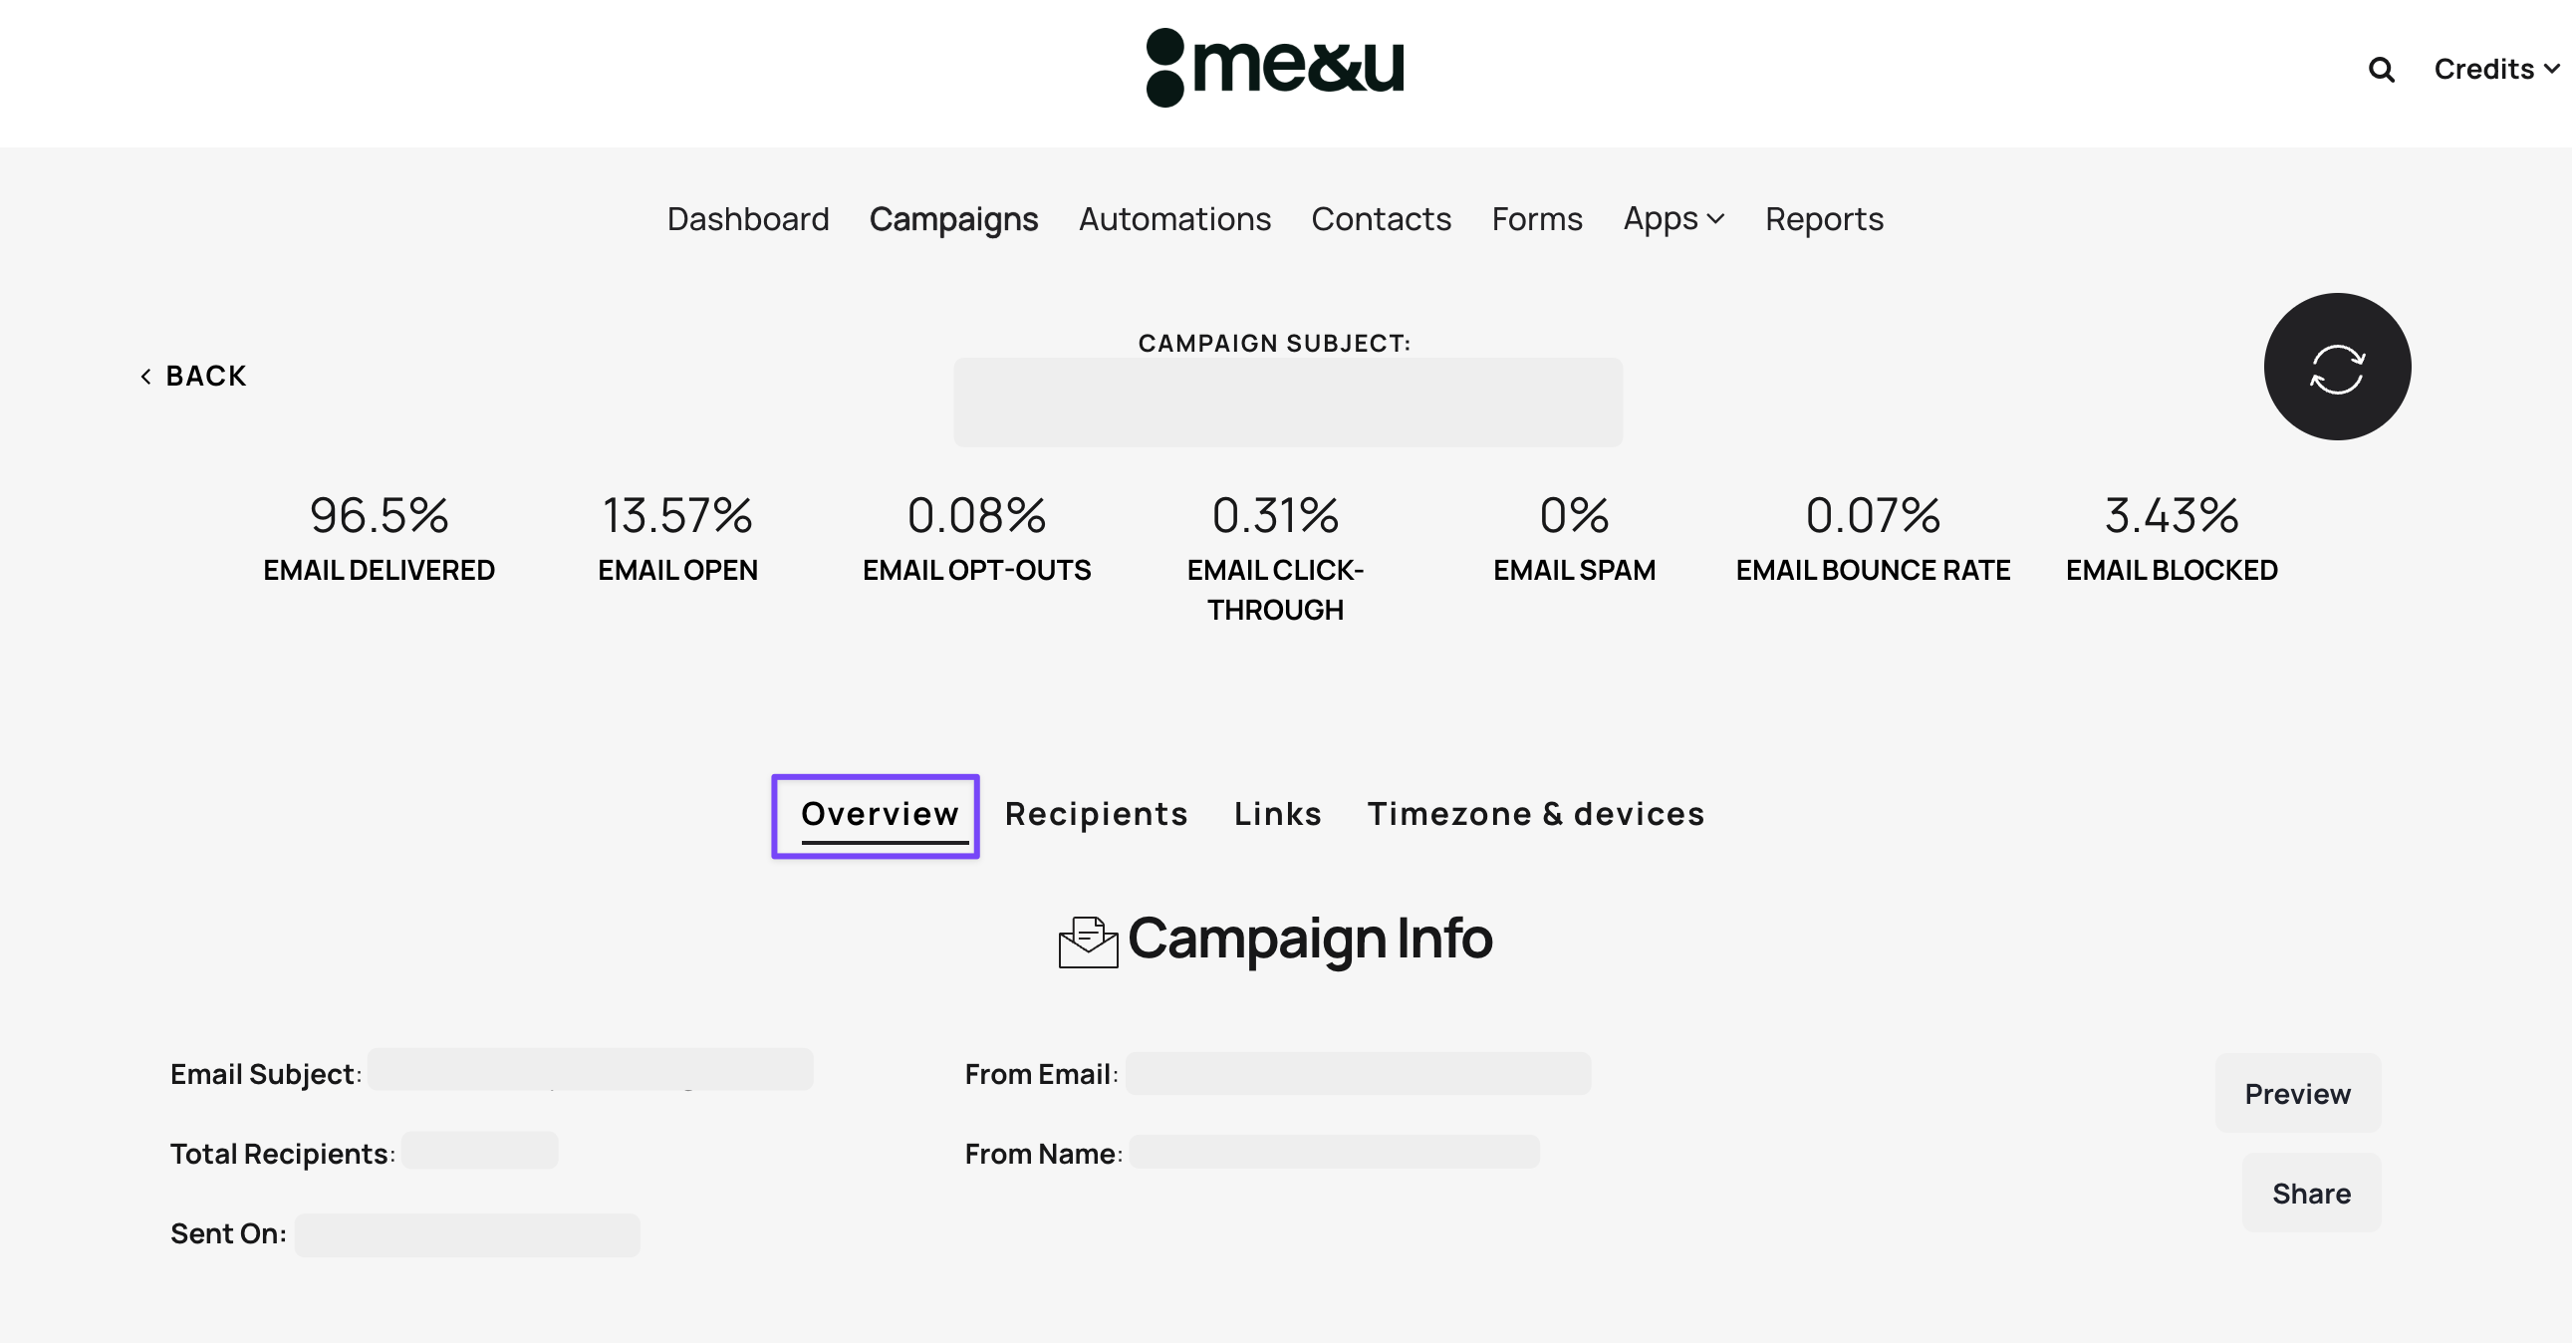Expand the Credits dropdown
This screenshot has width=2572, height=1343.
coord(2496,70)
